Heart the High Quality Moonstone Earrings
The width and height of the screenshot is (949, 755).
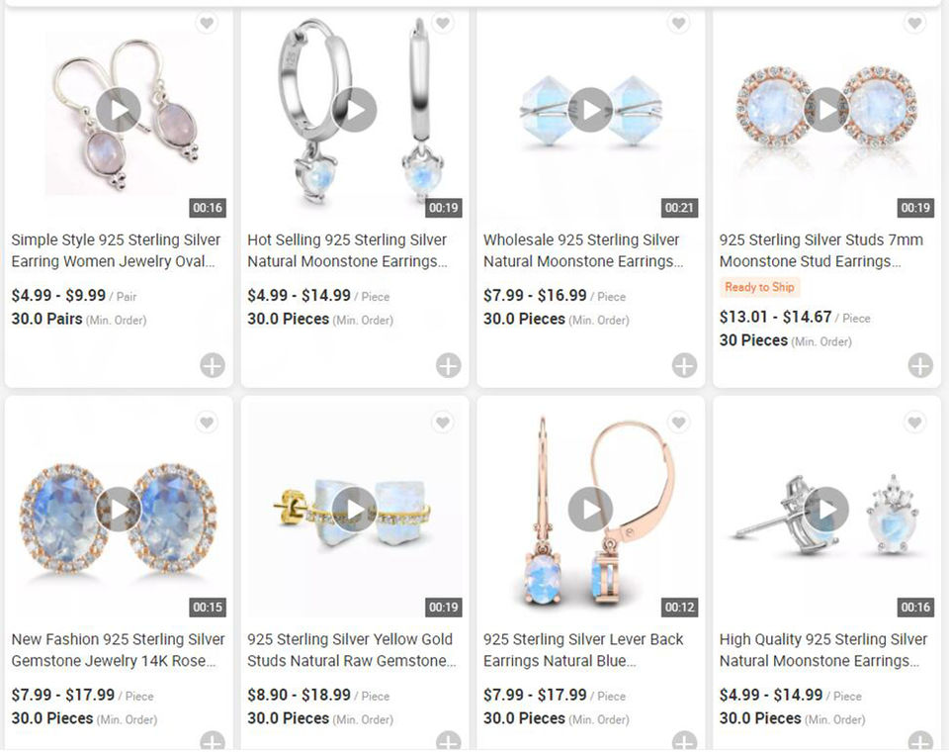pyautogui.click(x=914, y=423)
